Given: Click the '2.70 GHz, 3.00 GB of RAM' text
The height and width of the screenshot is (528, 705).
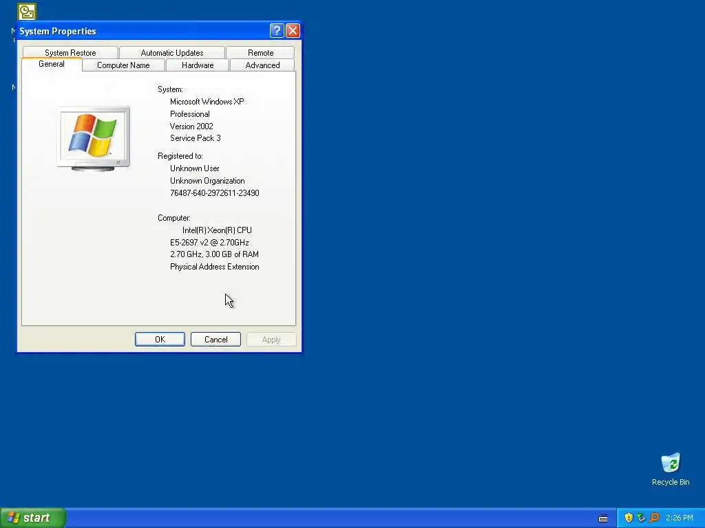Looking at the screenshot, I should [214, 254].
